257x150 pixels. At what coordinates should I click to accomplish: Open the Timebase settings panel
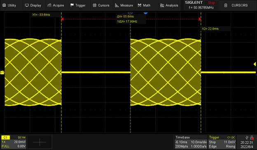pos(191,142)
